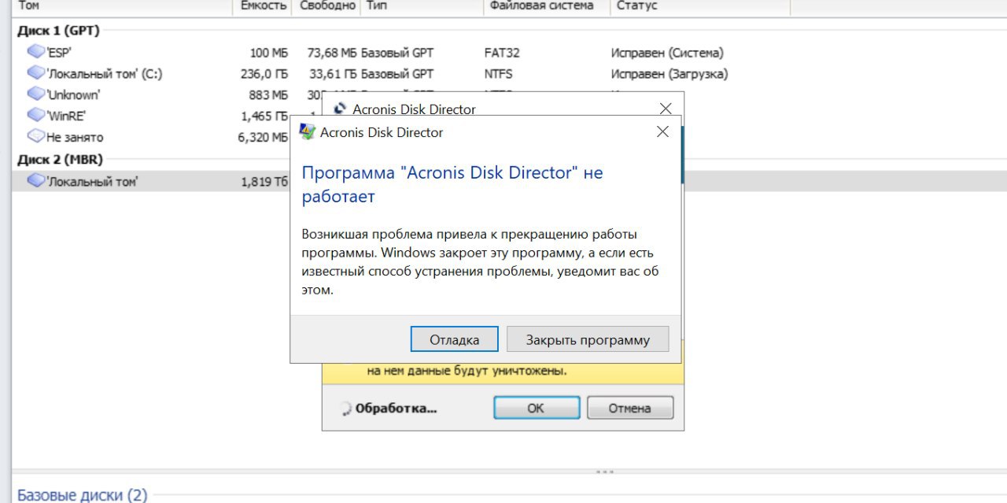Screen dimensions: 1007x503
Task: Click the app icon in crash dialog title
Action: point(308,132)
